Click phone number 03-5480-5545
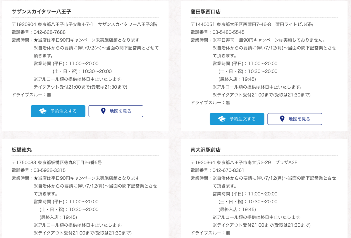 click(228, 32)
